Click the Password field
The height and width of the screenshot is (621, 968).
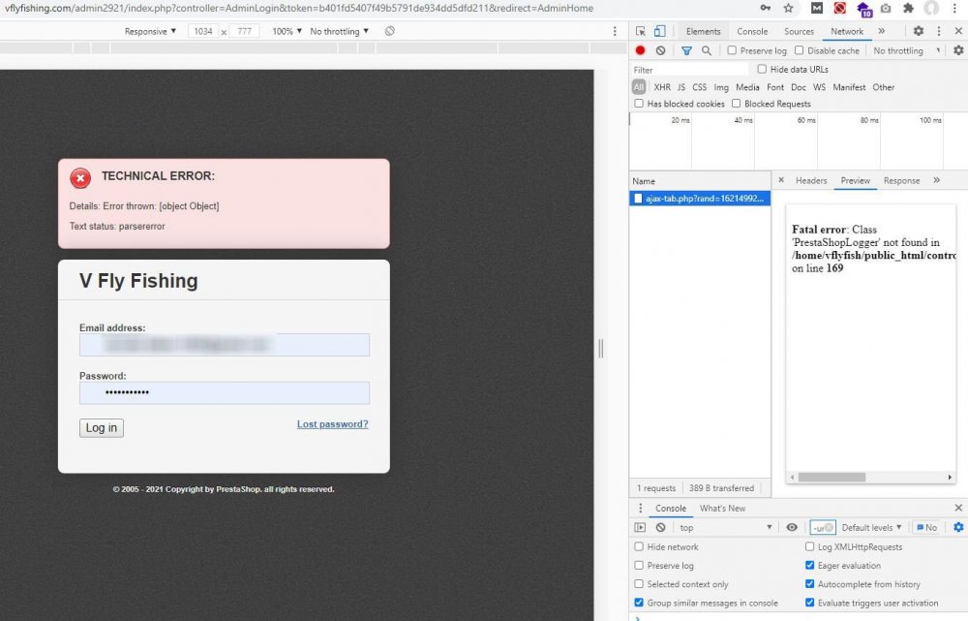coord(225,392)
